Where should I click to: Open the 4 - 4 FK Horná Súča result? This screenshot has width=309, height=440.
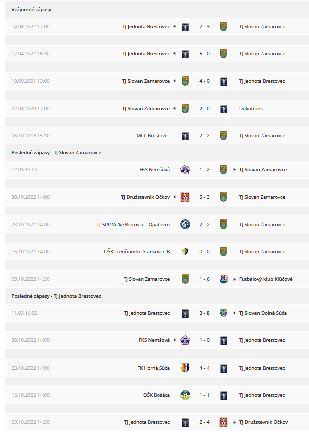(x=204, y=368)
